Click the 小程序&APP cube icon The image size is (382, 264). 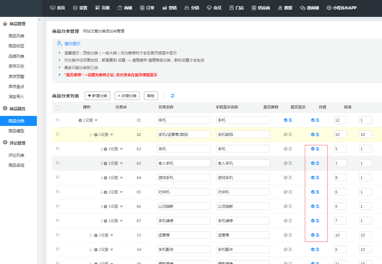329,8
